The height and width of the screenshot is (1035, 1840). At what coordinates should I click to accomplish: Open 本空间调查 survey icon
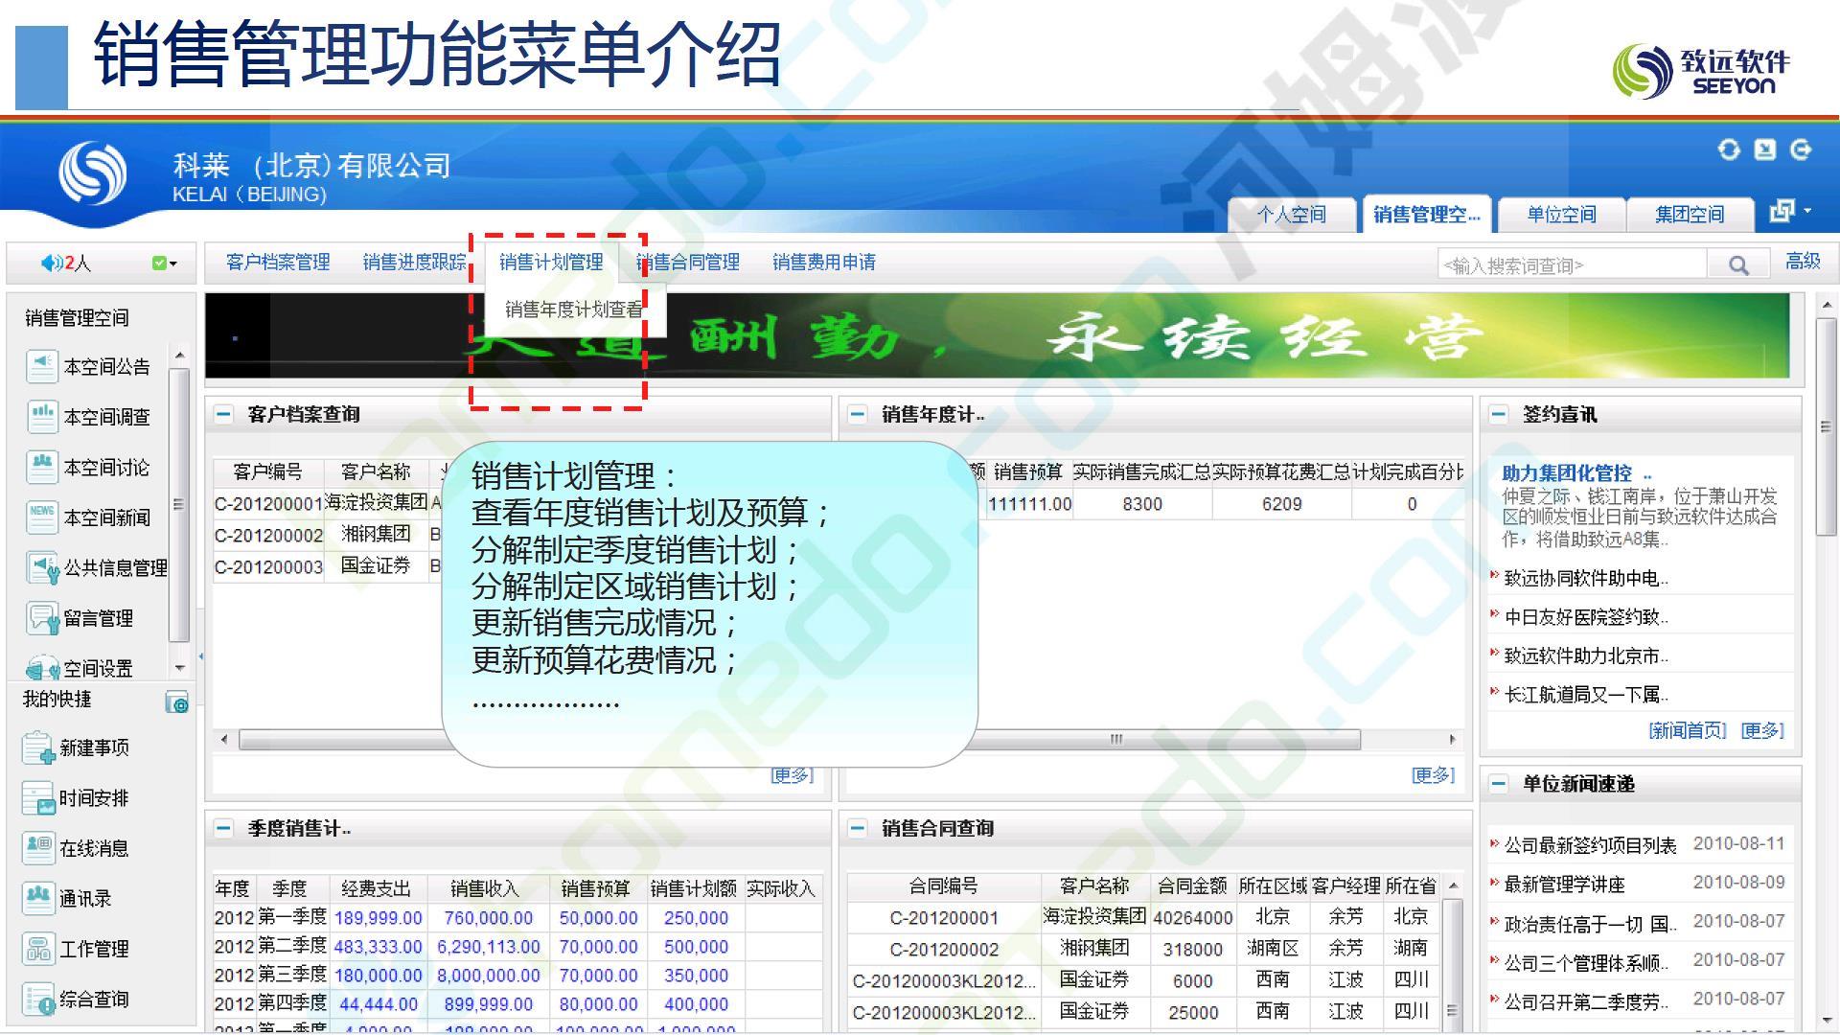(x=41, y=416)
